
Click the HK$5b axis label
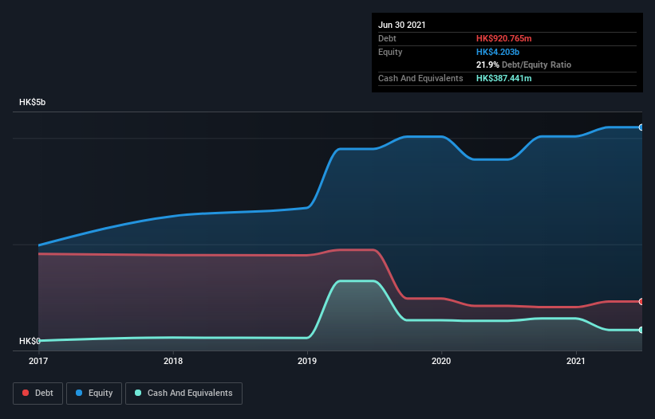point(32,102)
